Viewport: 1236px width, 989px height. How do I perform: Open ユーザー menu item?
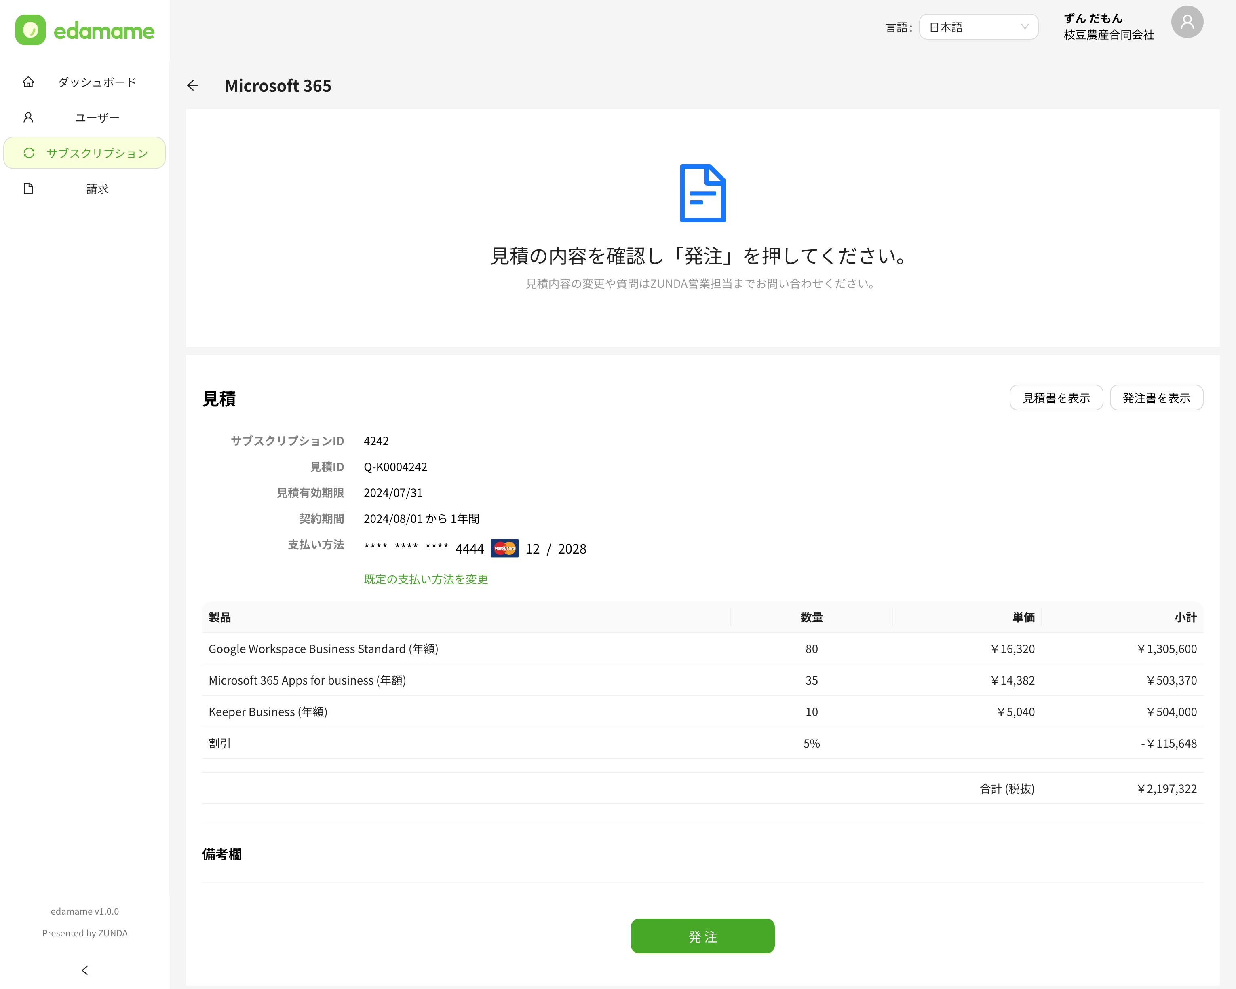tap(97, 118)
